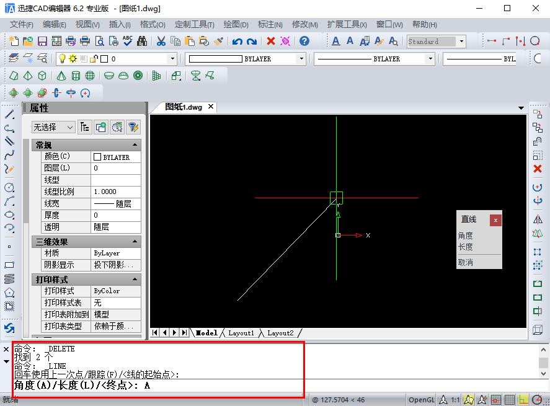Click the red X delete icon in right toolbar

[538, 169]
